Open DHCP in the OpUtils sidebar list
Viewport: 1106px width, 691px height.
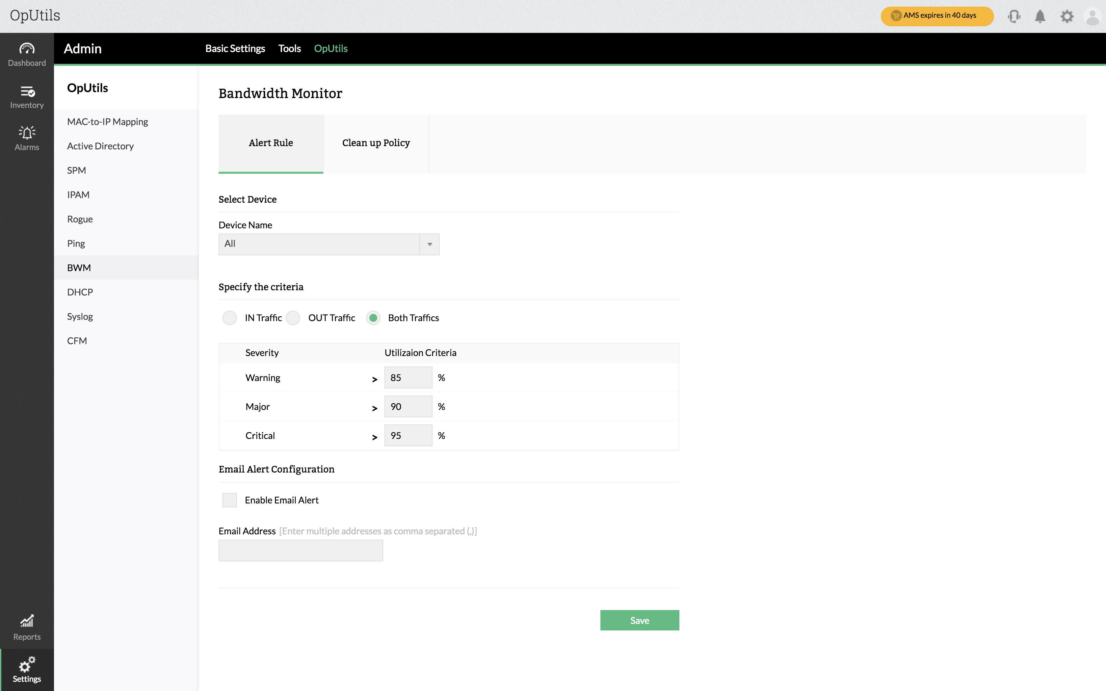click(x=80, y=292)
